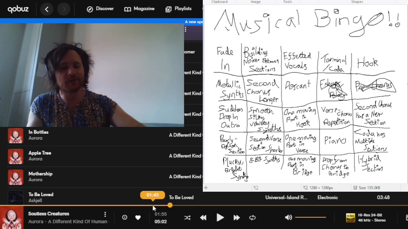This screenshot has width=408, height=229.
Task: Click the Piano bingo cell in Paint
Action: pyautogui.click(x=335, y=140)
